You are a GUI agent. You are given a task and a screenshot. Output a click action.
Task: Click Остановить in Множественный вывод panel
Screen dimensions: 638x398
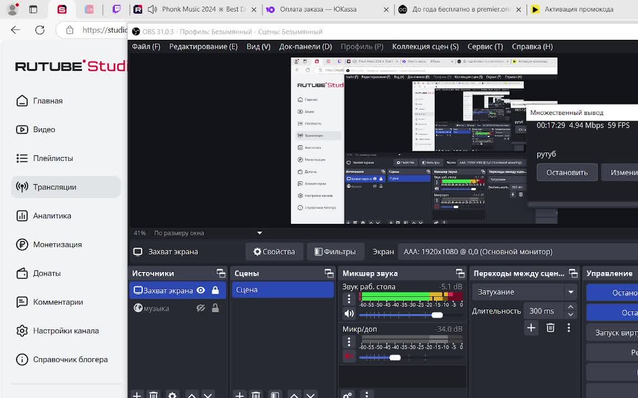pyautogui.click(x=567, y=172)
